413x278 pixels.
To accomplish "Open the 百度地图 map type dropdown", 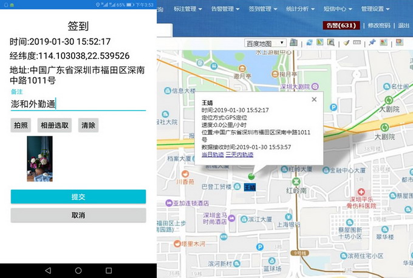I will [x=265, y=43].
